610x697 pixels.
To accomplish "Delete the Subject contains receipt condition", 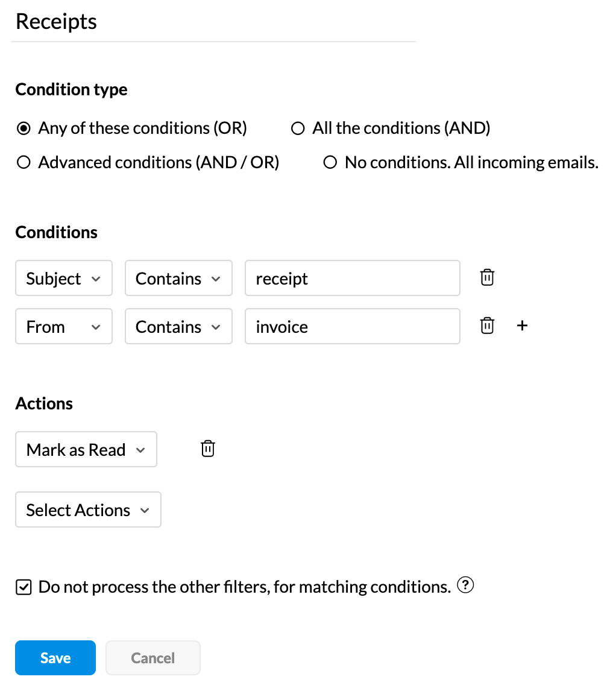I will coord(487,278).
